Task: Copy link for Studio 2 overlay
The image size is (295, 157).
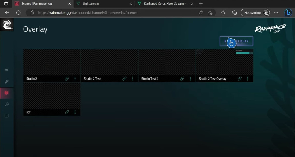Action: [67, 79]
